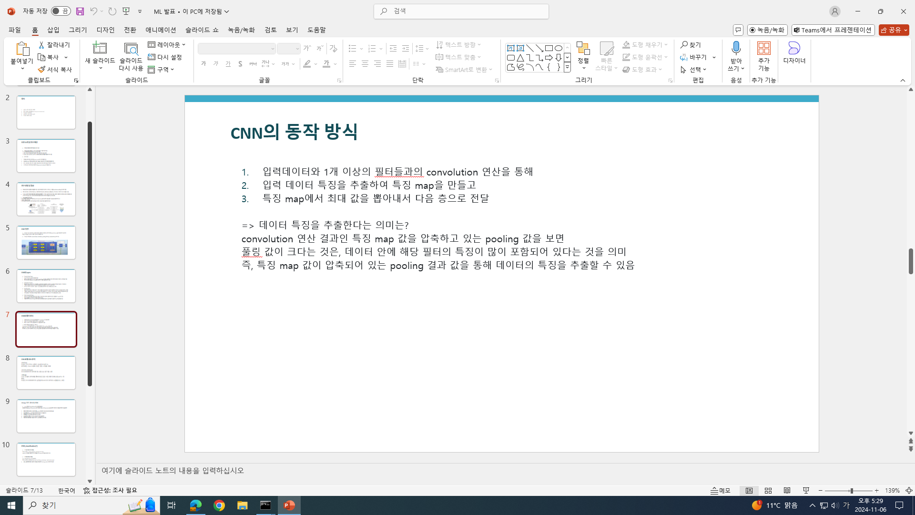Open the font name combo box
This screenshot has height=515, width=915.
coord(236,49)
